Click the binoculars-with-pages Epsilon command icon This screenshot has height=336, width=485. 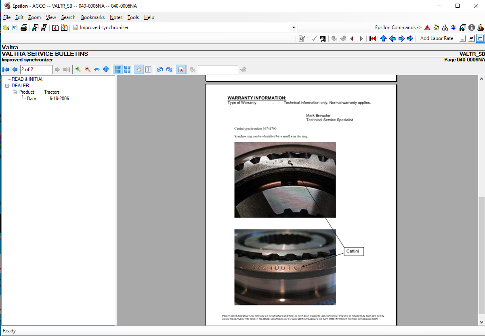coord(463,27)
